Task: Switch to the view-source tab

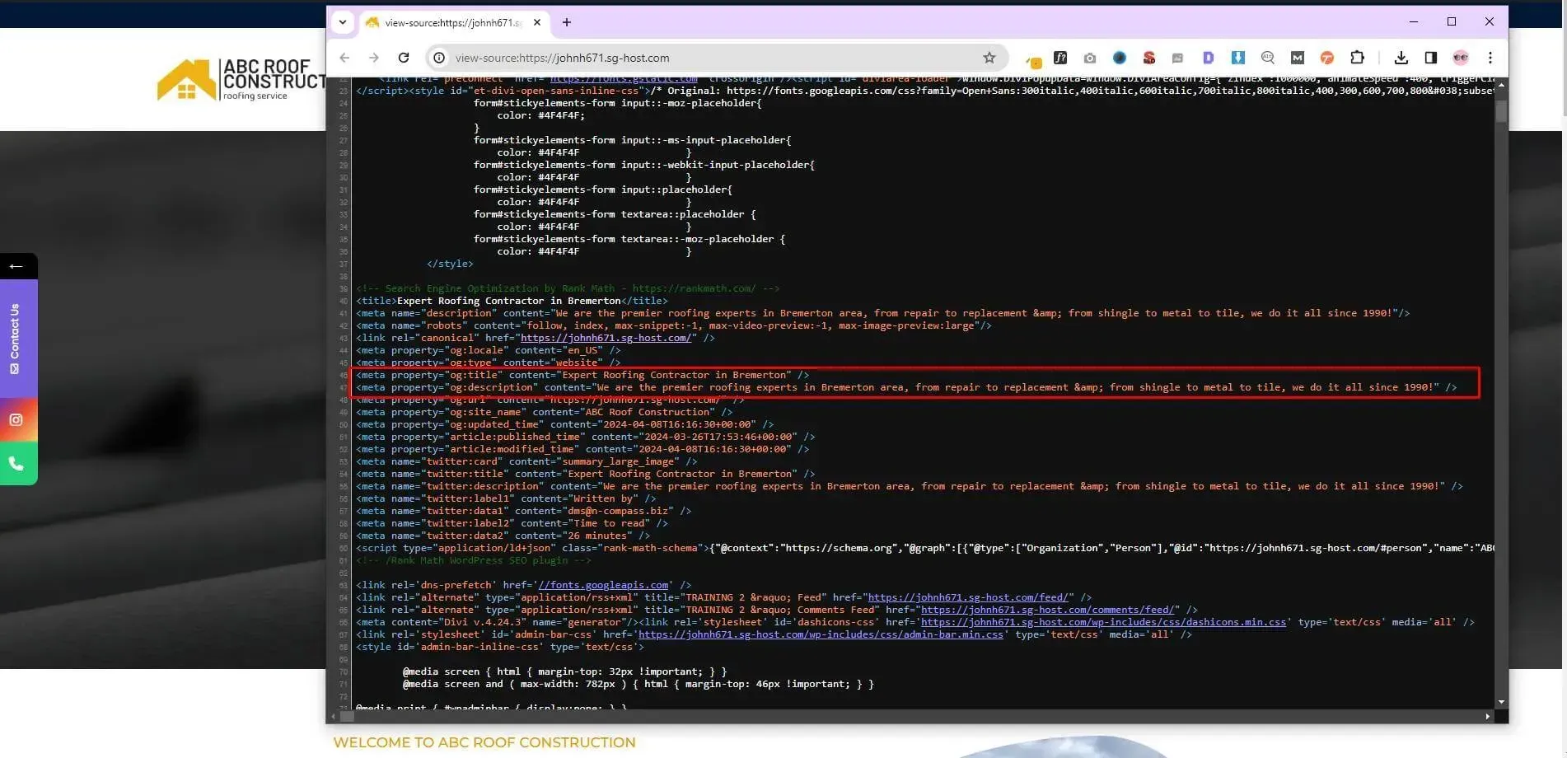Action: pos(449,22)
